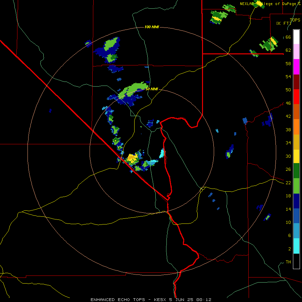Image resolution: width=302 pixels, height=302 pixels.
Task: Choose the dark orange legend swatch
Action: point(296,111)
